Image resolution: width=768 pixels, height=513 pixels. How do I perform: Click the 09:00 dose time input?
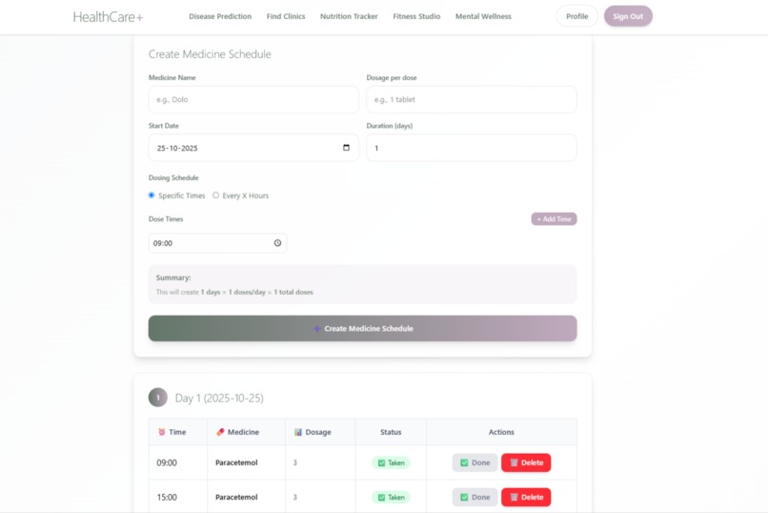pos(217,243)
